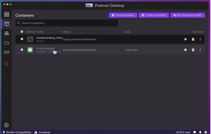Open the feedback chat icon
The width and height of the screenshot is (211, 134).
pos(195,132)
